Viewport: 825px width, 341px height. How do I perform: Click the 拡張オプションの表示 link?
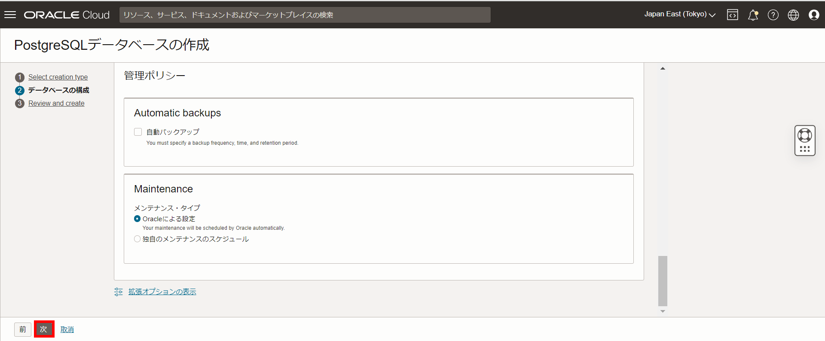[162, 292]
